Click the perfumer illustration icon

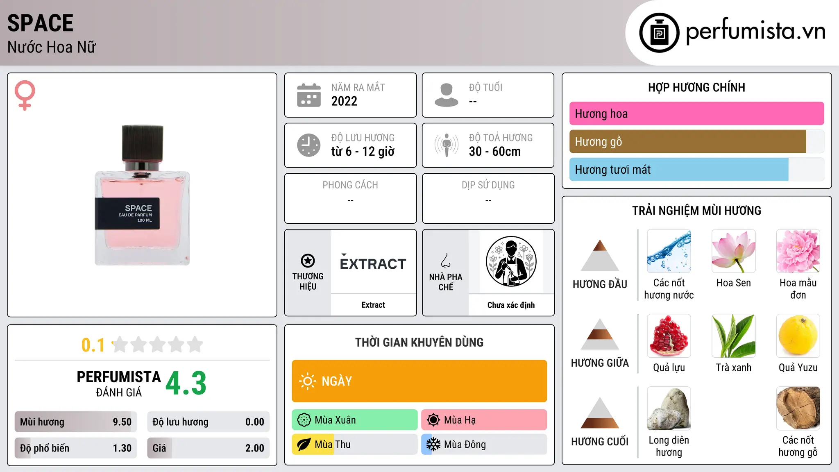(x=511, y=261)
